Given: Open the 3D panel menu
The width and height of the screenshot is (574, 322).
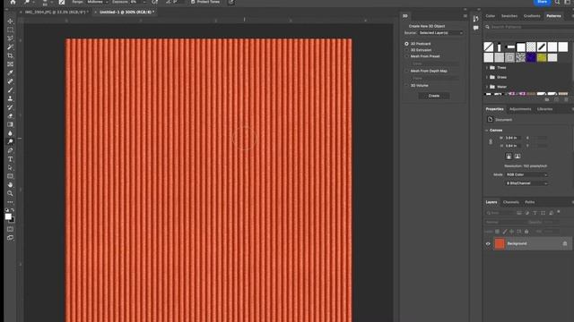Looking at the screenshot, I should coord(465,16).
